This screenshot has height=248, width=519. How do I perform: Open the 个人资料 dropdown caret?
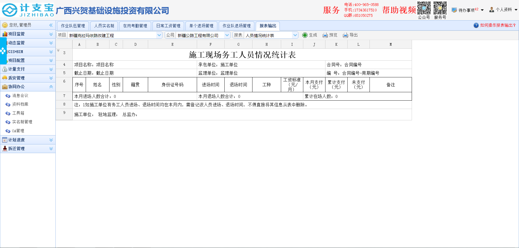coord(516,10)
